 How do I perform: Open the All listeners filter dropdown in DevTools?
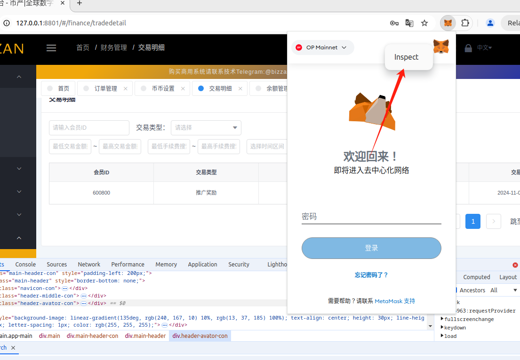click(x=504, y=290)
